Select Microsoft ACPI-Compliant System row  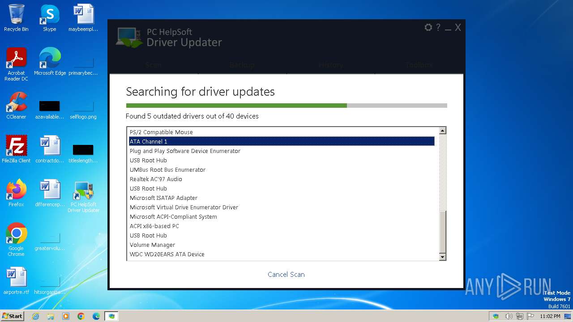pyautogui.click(x=282, y=217)
